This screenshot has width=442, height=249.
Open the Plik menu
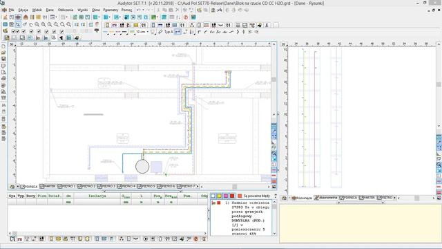tap(11, 10)
